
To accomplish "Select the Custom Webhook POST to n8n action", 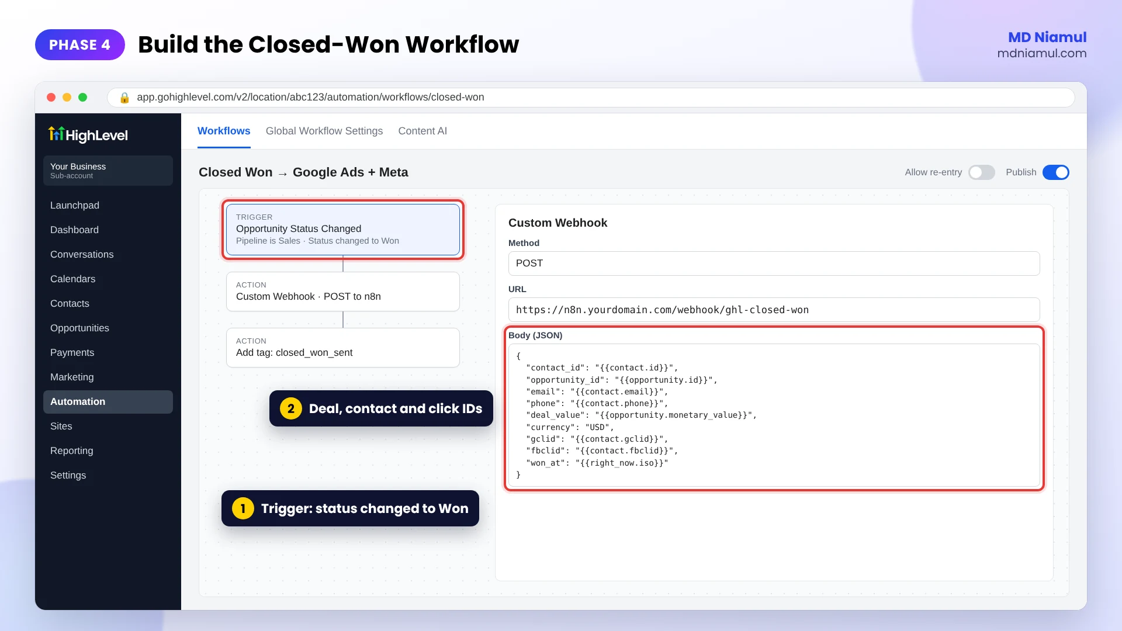I will coord(343,292).
